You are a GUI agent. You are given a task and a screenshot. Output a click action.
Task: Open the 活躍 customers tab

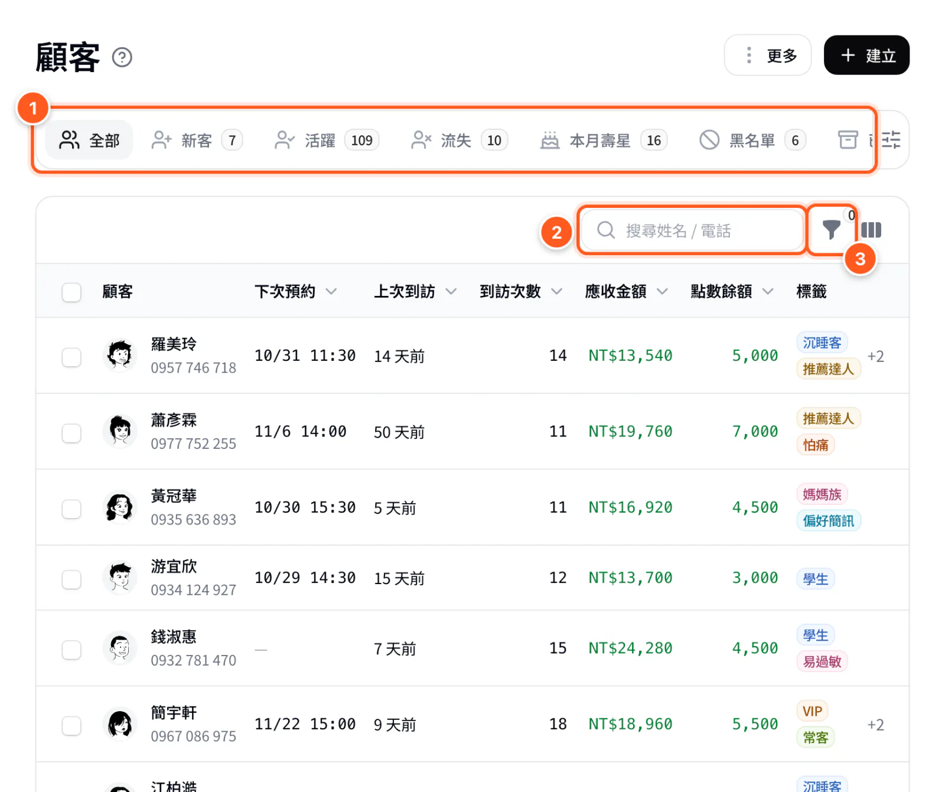point(327,140)
